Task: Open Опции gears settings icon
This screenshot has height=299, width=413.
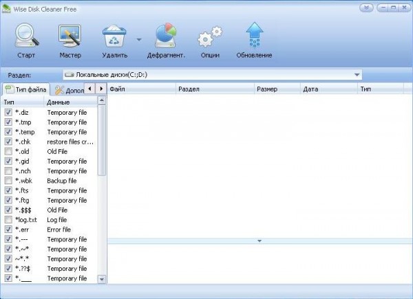Action: [210, 37]
